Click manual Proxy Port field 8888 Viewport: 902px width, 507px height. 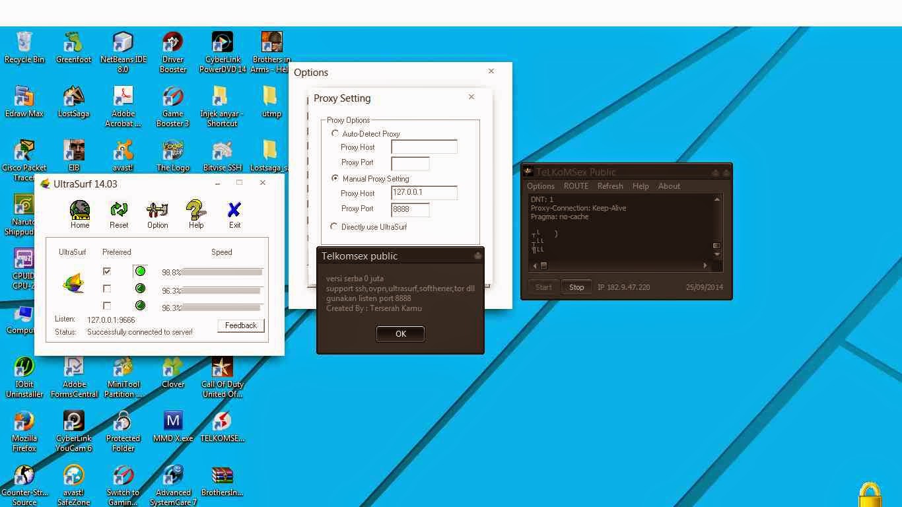coord(410,209)
